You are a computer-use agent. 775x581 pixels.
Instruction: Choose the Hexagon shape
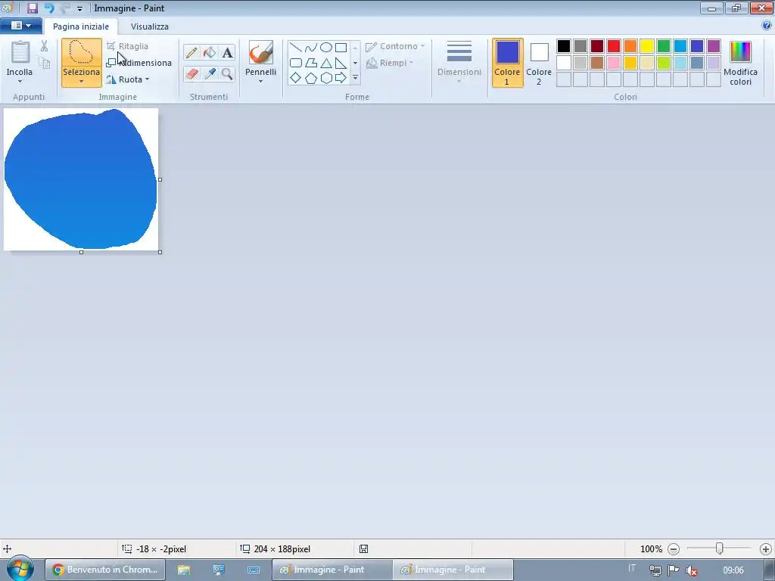tap(325, 78)
